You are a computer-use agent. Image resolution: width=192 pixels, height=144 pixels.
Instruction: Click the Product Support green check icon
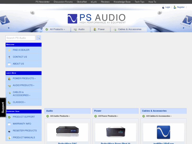coord(9,117)
